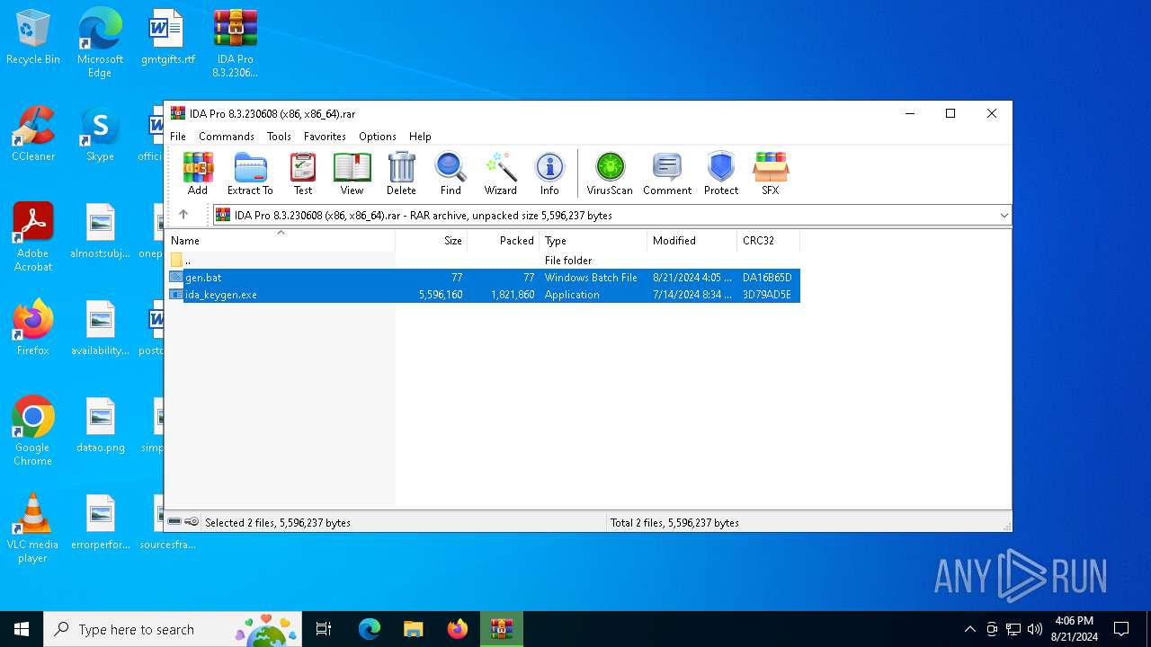Run VirusScan on the archive
Viewport: 1151px width, 647px height.
point(610,173)
